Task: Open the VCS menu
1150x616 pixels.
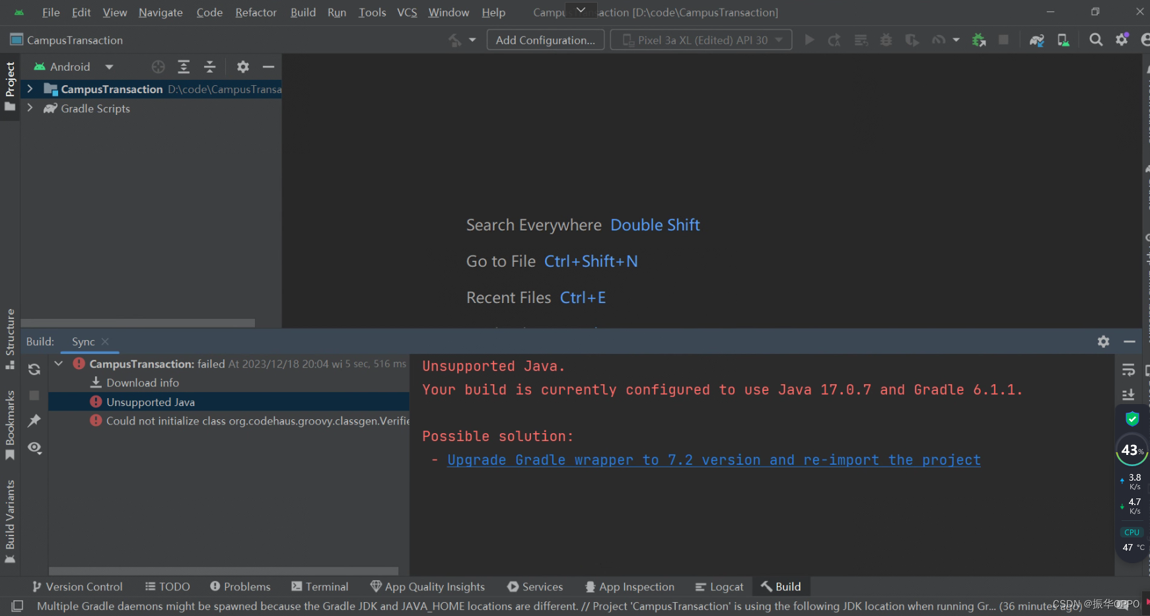Action: (407, 13)
